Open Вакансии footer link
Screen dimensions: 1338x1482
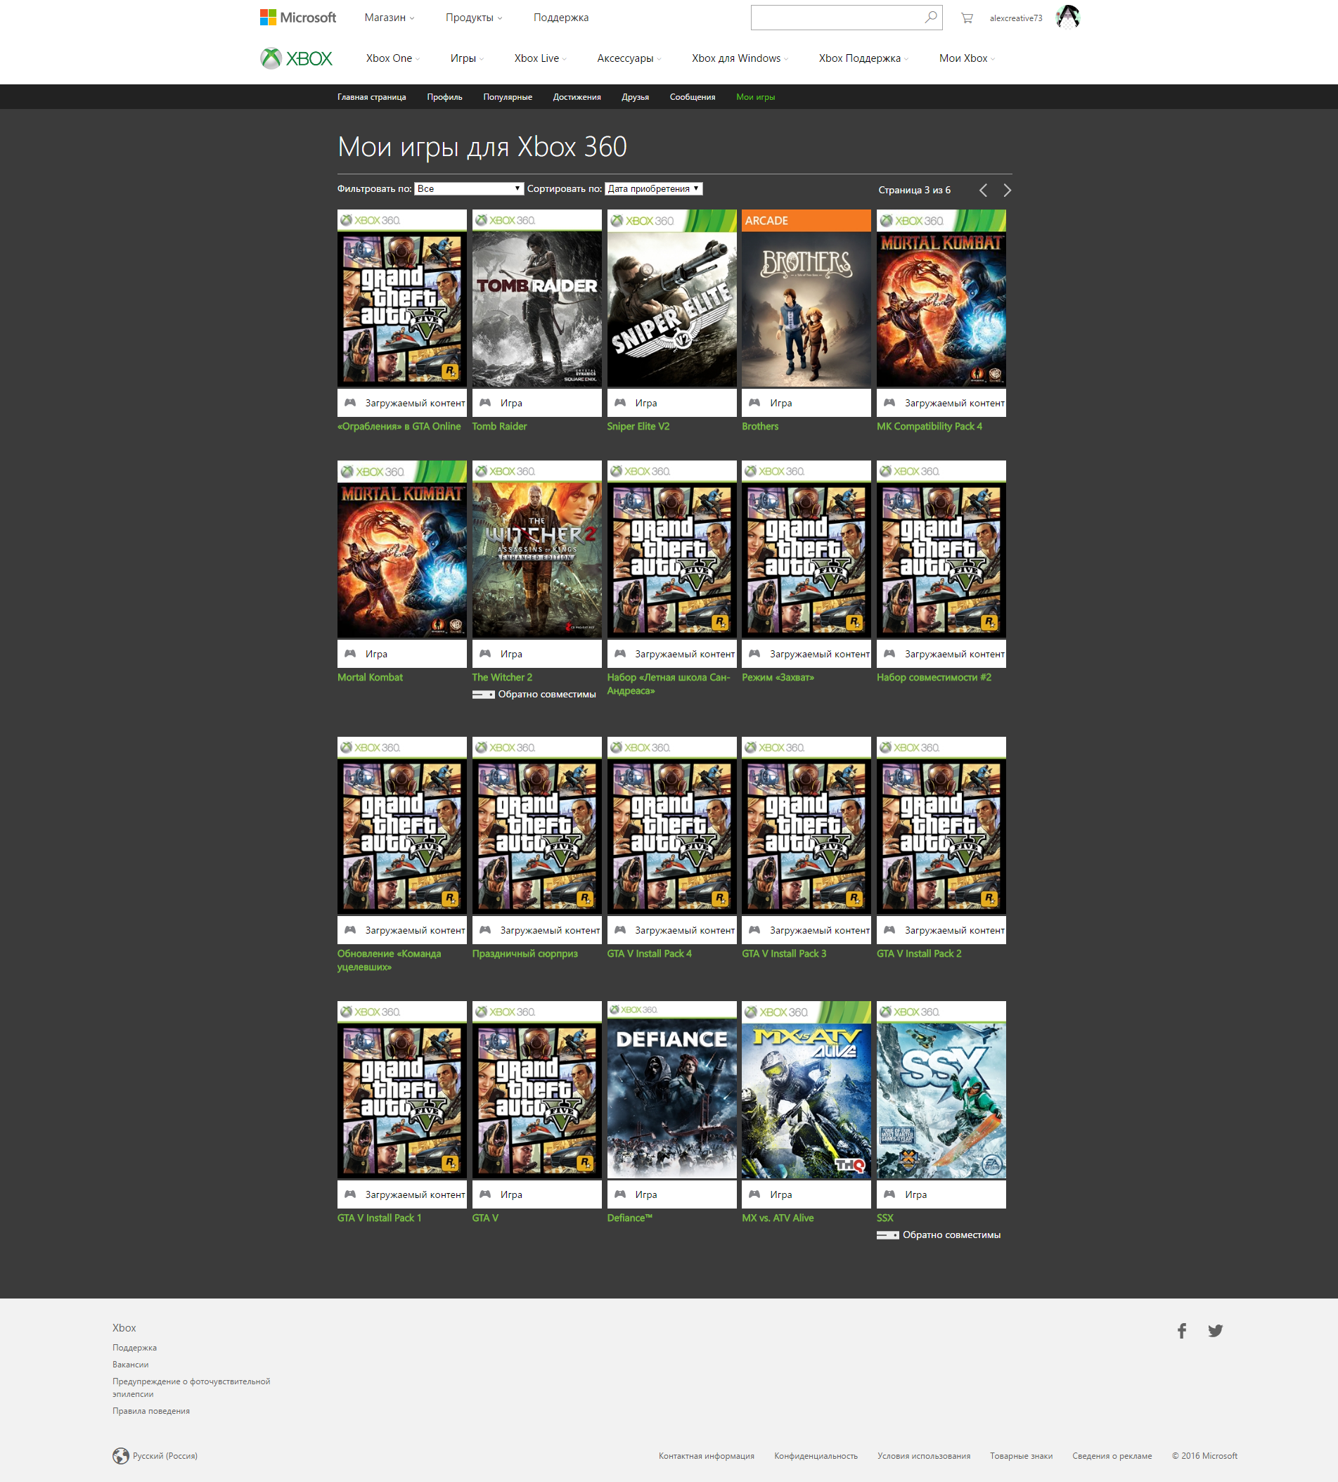pyautogui.click(x=131, y=1365)
